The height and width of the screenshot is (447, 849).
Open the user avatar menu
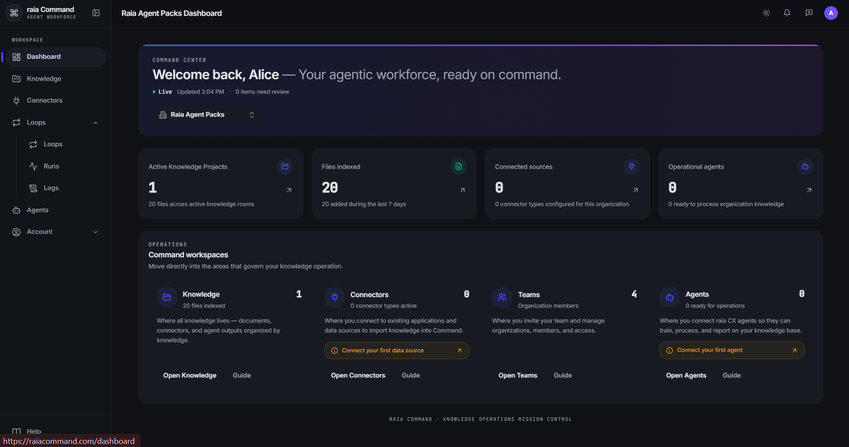point(831,13)
